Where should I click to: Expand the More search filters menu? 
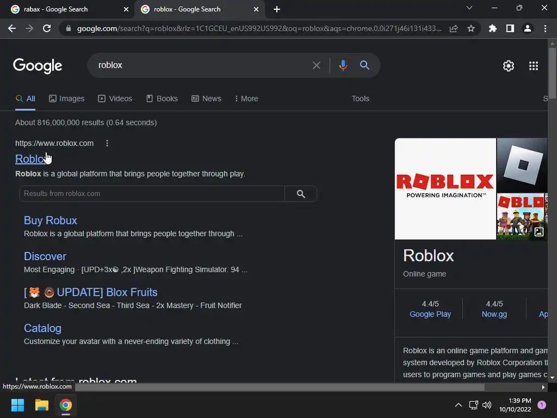coord(246,99)
